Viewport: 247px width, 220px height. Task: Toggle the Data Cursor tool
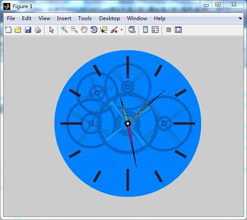104,30
